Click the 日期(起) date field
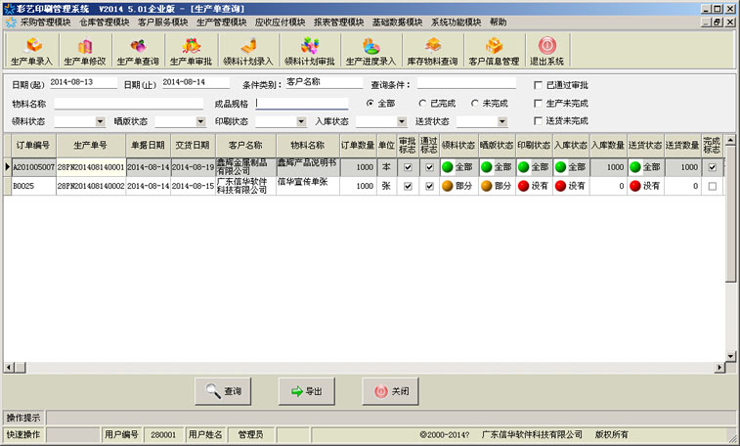Screen dimensions: 740x446 [x=83, y=82]
